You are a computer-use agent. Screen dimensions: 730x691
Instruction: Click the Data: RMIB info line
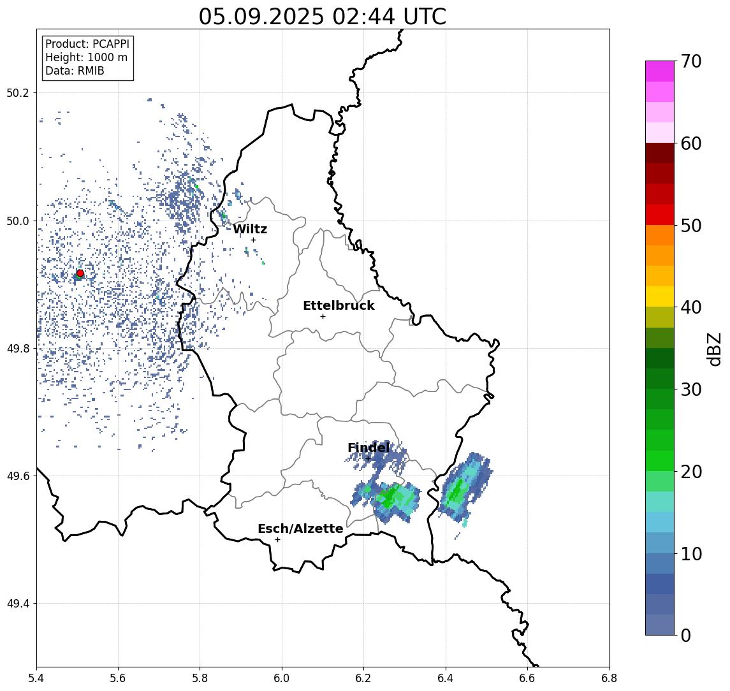tap(75, 71)
